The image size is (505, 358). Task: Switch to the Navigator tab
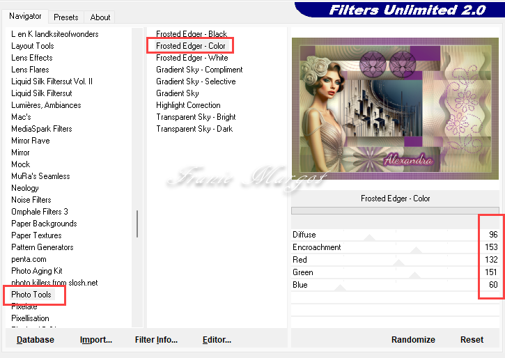(25, 16)
